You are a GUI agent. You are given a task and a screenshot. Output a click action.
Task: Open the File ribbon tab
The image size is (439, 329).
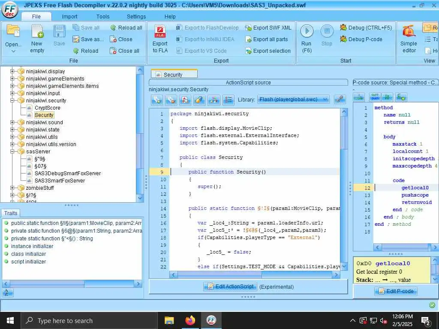[36, 17]
